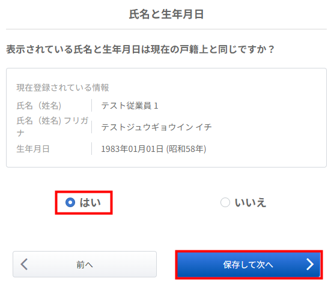Select the はい radio button
The image size is (328, 284).
coord(70,202)
